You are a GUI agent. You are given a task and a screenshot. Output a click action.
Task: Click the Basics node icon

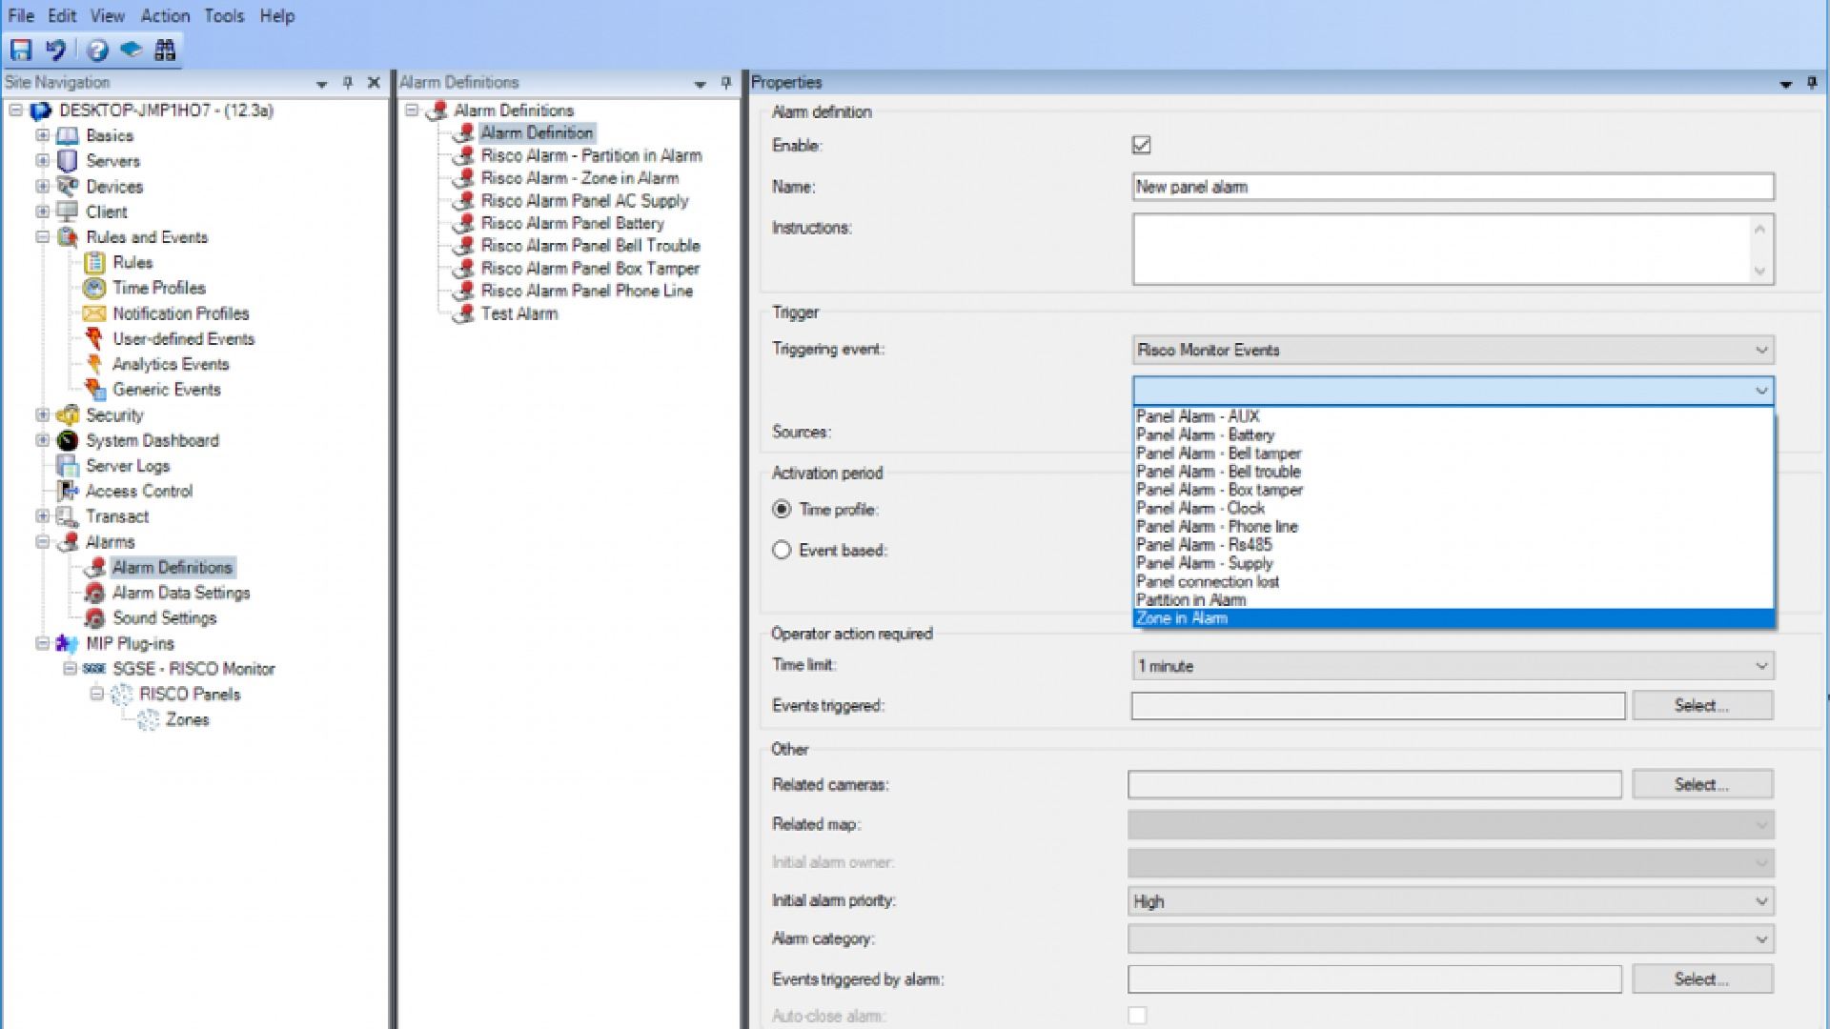point(68,135)
